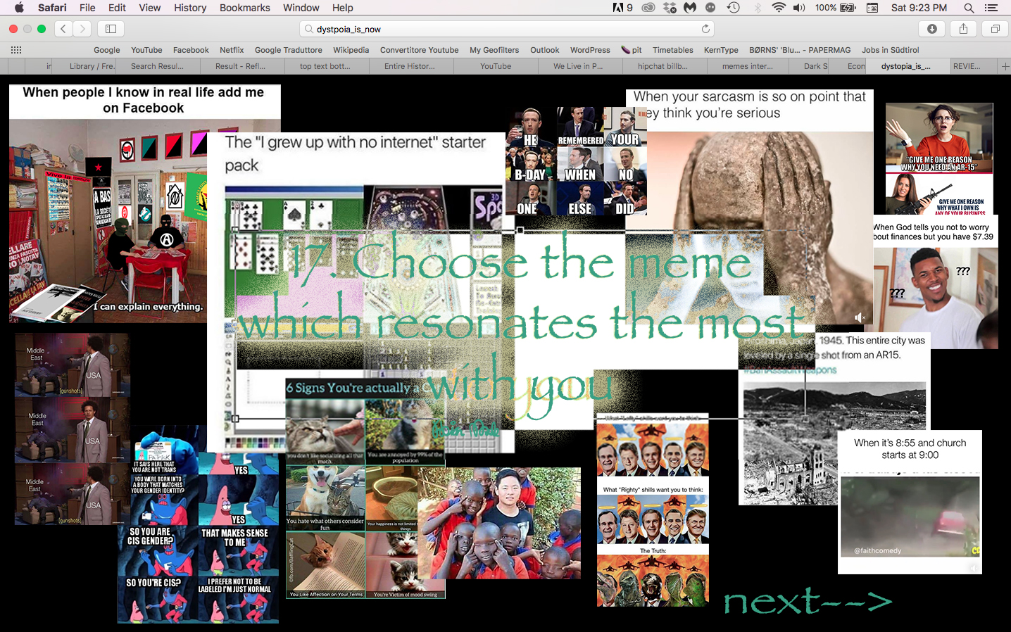
Task: Add a new tab with plus button
Action: tap(1005, 66)
